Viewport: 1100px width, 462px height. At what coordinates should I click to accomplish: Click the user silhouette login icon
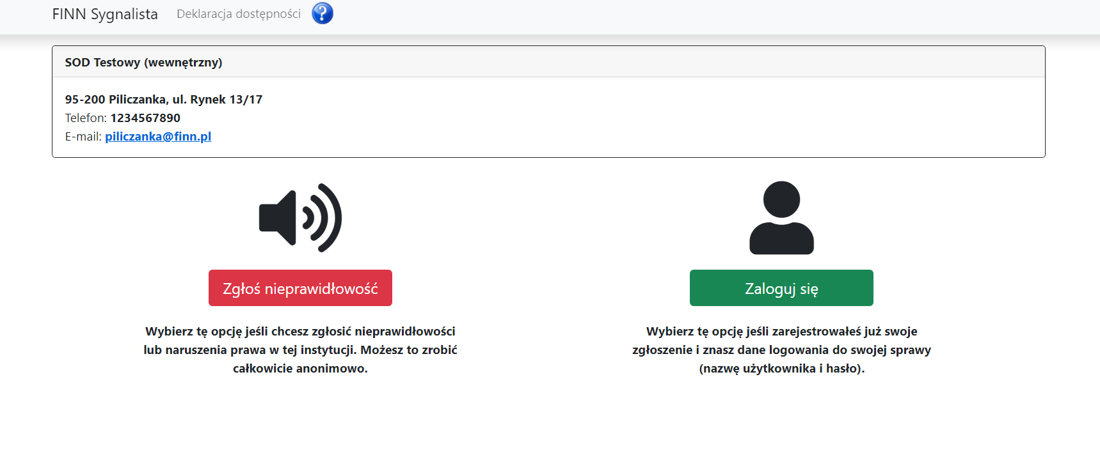point(781,218)
